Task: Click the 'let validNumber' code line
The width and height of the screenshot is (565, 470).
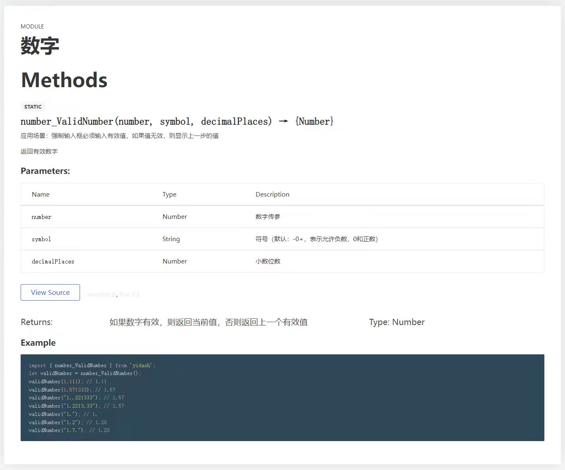Action: (85, 373)
